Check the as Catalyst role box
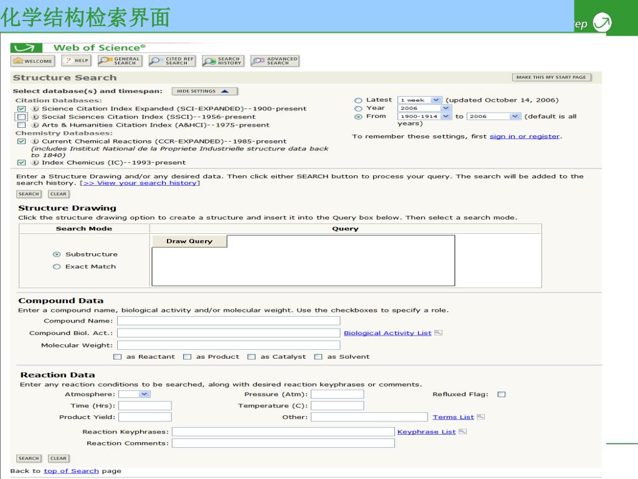Viewport: 638px width, 479px height. point(252,357)
